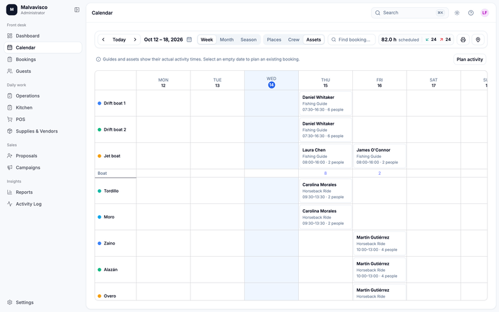Click the Reports bar chart icon
The image size is (499, 312).
(10, 192)
